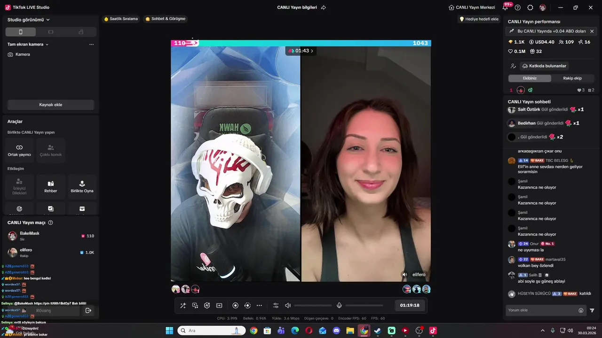Adjust the microphone volume slider
This screenshot has width=602, height=338.
[364, 306]
